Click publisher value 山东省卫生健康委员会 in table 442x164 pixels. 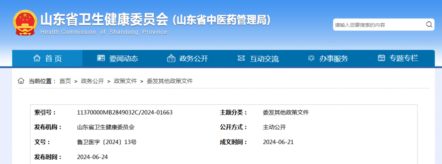click(106, 127)
